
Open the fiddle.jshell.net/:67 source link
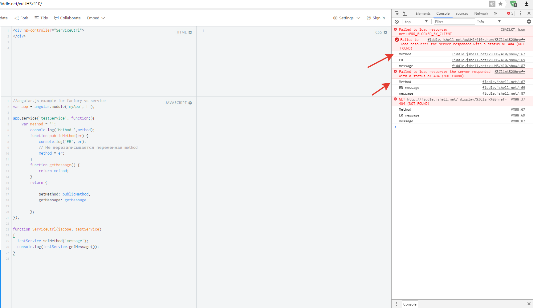point(504,82)
